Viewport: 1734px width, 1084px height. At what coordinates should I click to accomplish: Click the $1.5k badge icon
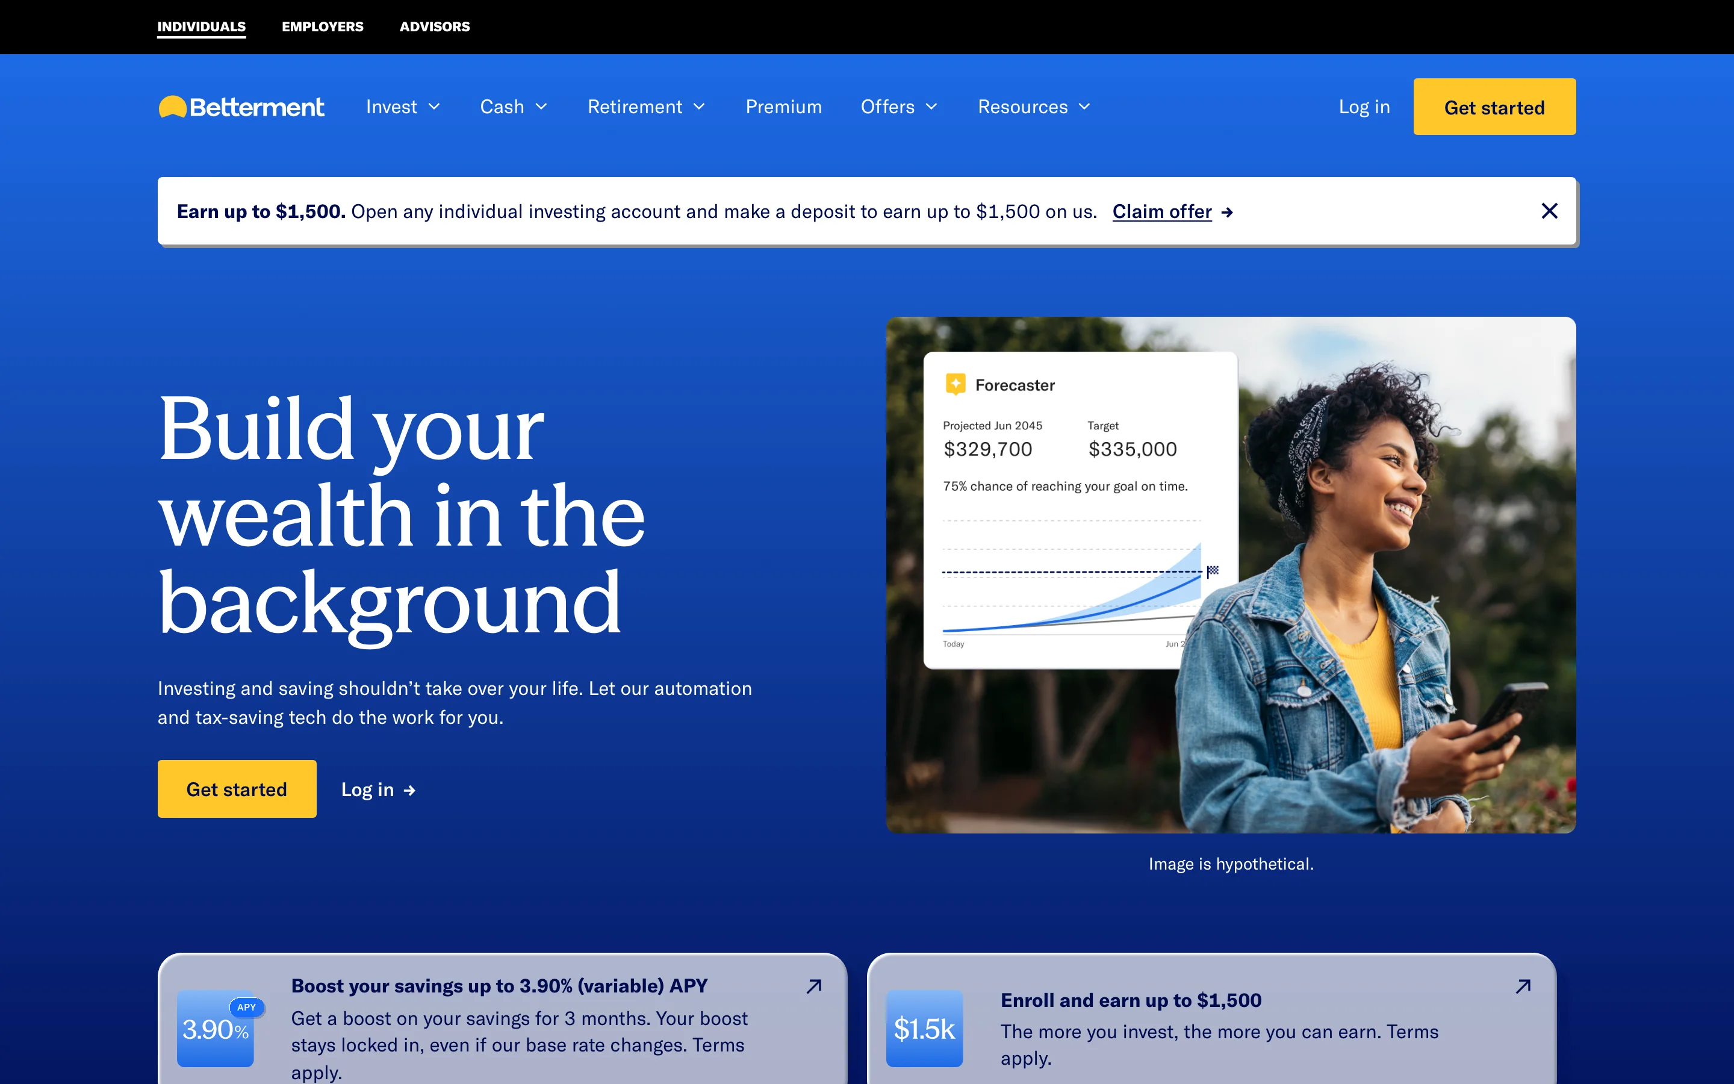[x=924, y=1029]
